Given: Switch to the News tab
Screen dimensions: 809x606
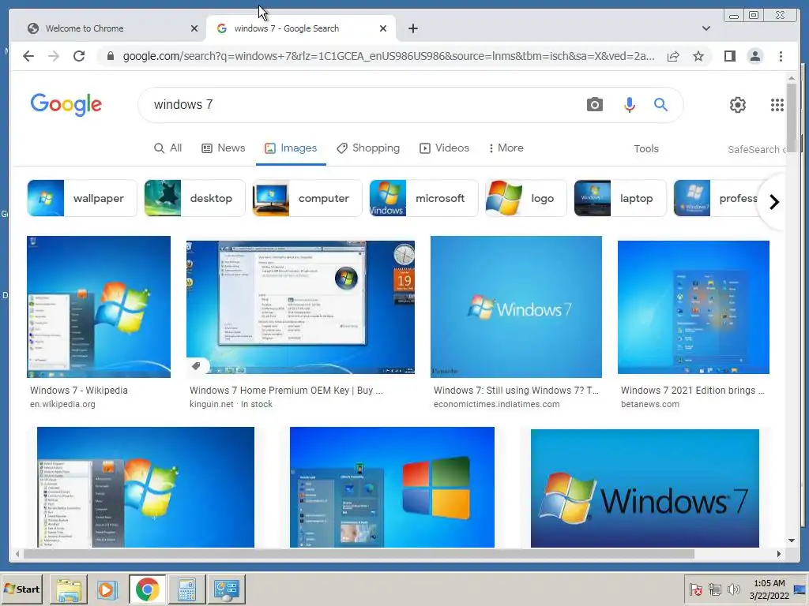Looking at the screenshot, I should 223,148.
